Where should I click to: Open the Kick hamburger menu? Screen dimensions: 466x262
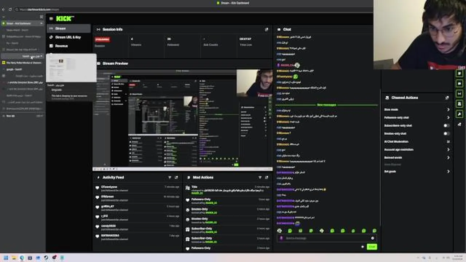(x=51, y=18)
